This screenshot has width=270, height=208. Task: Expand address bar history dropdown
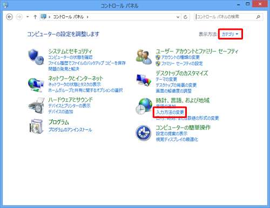coord(178,17)
